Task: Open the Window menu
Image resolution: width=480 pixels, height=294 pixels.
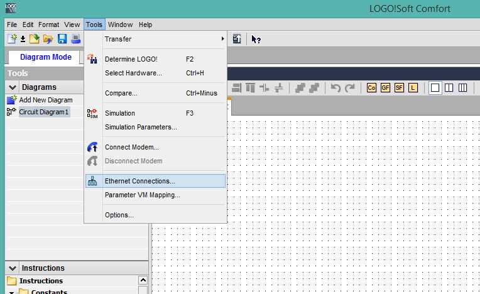Action: click(120, 24)
